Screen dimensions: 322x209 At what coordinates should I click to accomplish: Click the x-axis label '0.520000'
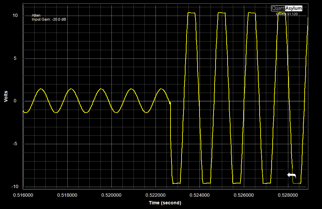tap(111, 195)
